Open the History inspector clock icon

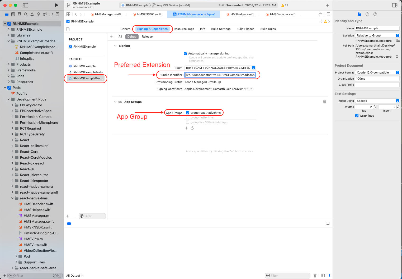(x=367, y=14)
